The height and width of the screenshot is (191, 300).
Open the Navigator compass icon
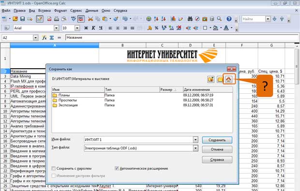pyautogui.click(x=197, y=19)
